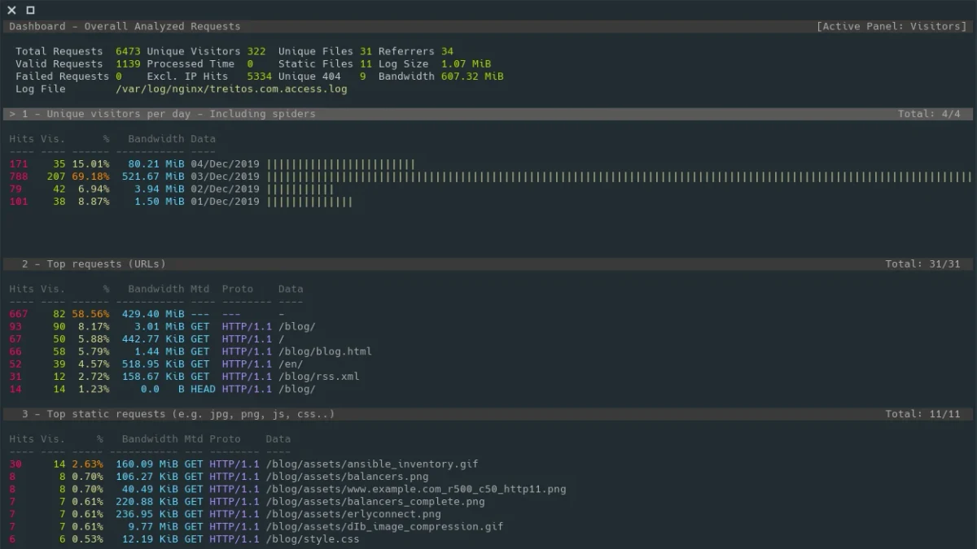This screenshot has height=549, width=977.
Task: Click the HEAD method in the requests table
Action: pos(203,389)
